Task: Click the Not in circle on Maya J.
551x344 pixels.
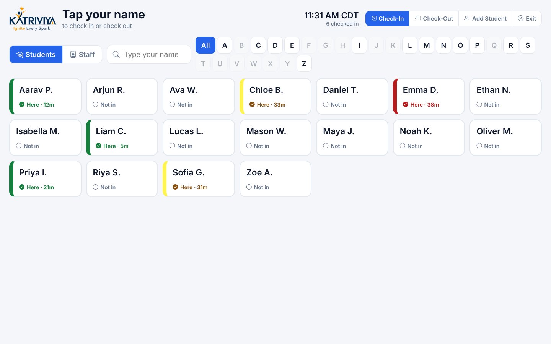Action: (326, 146)
